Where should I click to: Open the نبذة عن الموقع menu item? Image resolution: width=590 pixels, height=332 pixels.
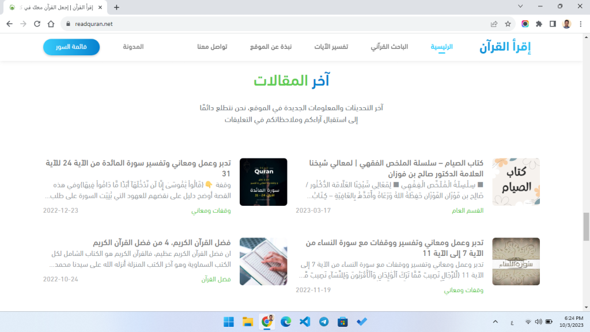point(271,47)
